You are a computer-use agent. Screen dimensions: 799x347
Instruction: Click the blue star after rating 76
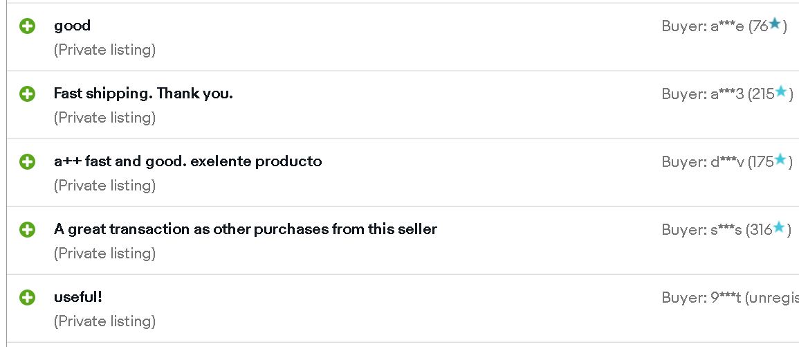click(775, 24)
